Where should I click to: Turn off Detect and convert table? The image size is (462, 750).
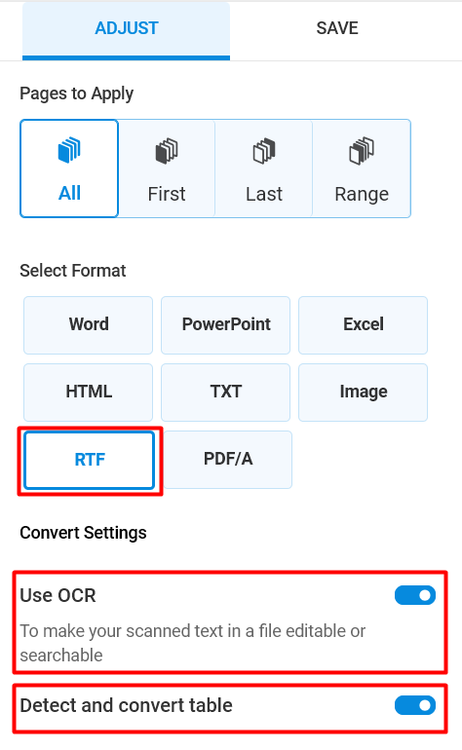[x=415, y=705]
